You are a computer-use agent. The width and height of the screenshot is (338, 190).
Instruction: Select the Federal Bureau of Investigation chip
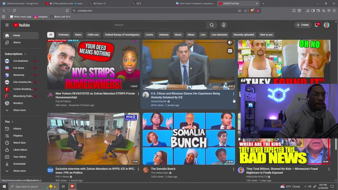(x=122, y=35)
